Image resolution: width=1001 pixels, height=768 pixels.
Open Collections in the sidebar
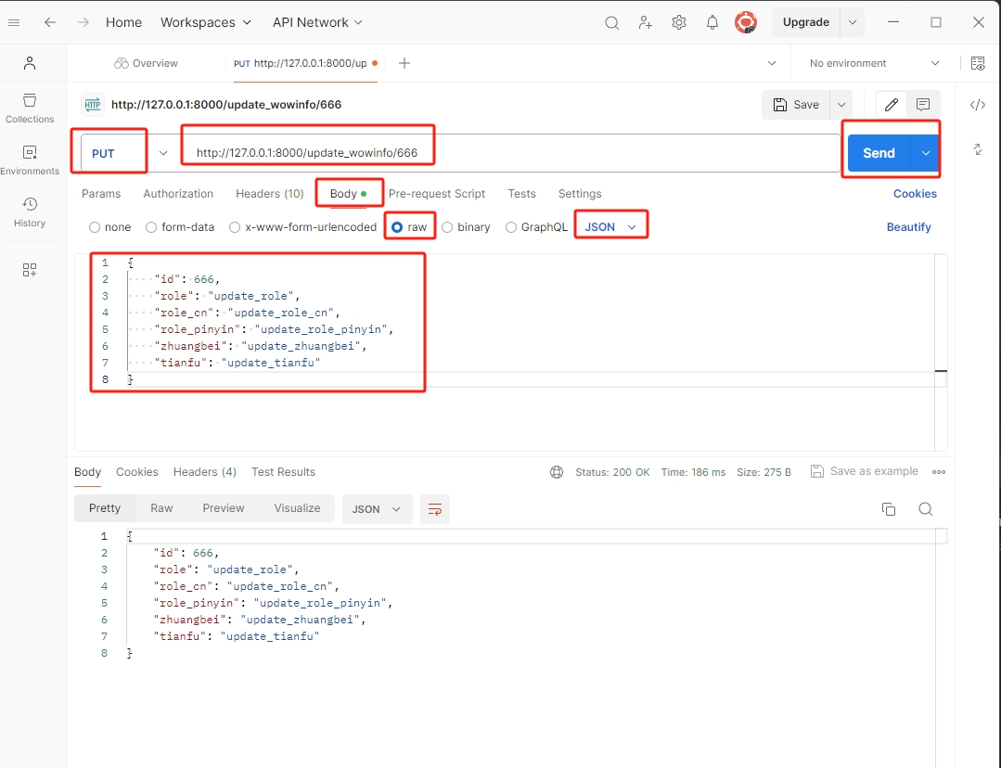tap(30, 109)
